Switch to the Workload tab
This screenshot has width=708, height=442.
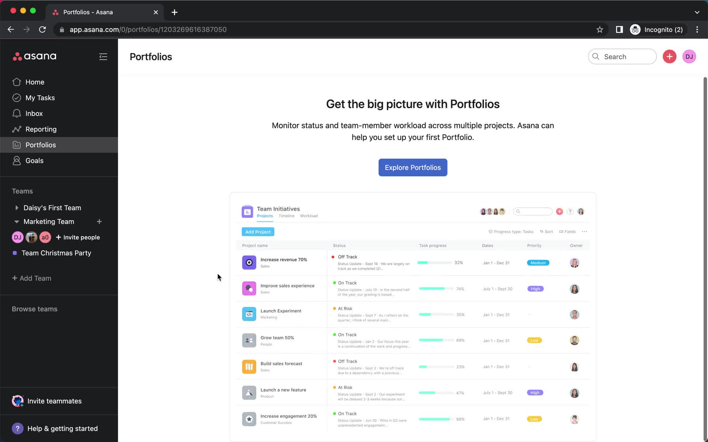[308, 215]
